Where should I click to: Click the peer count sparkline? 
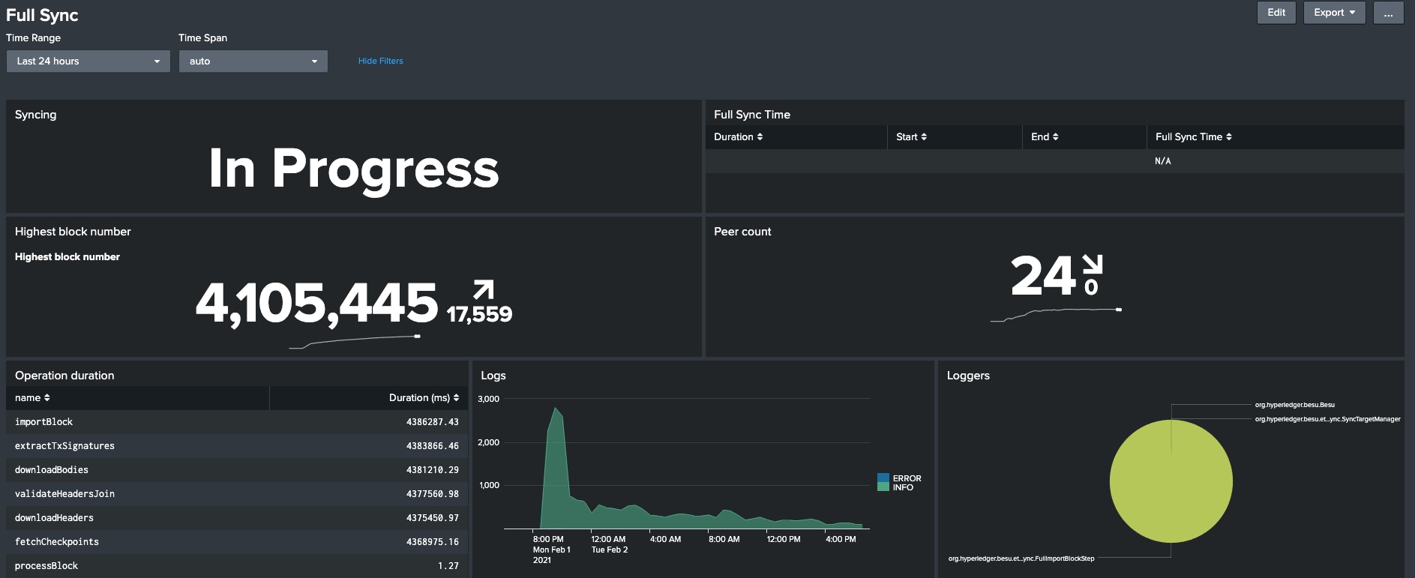click(x=1056, y=315)
